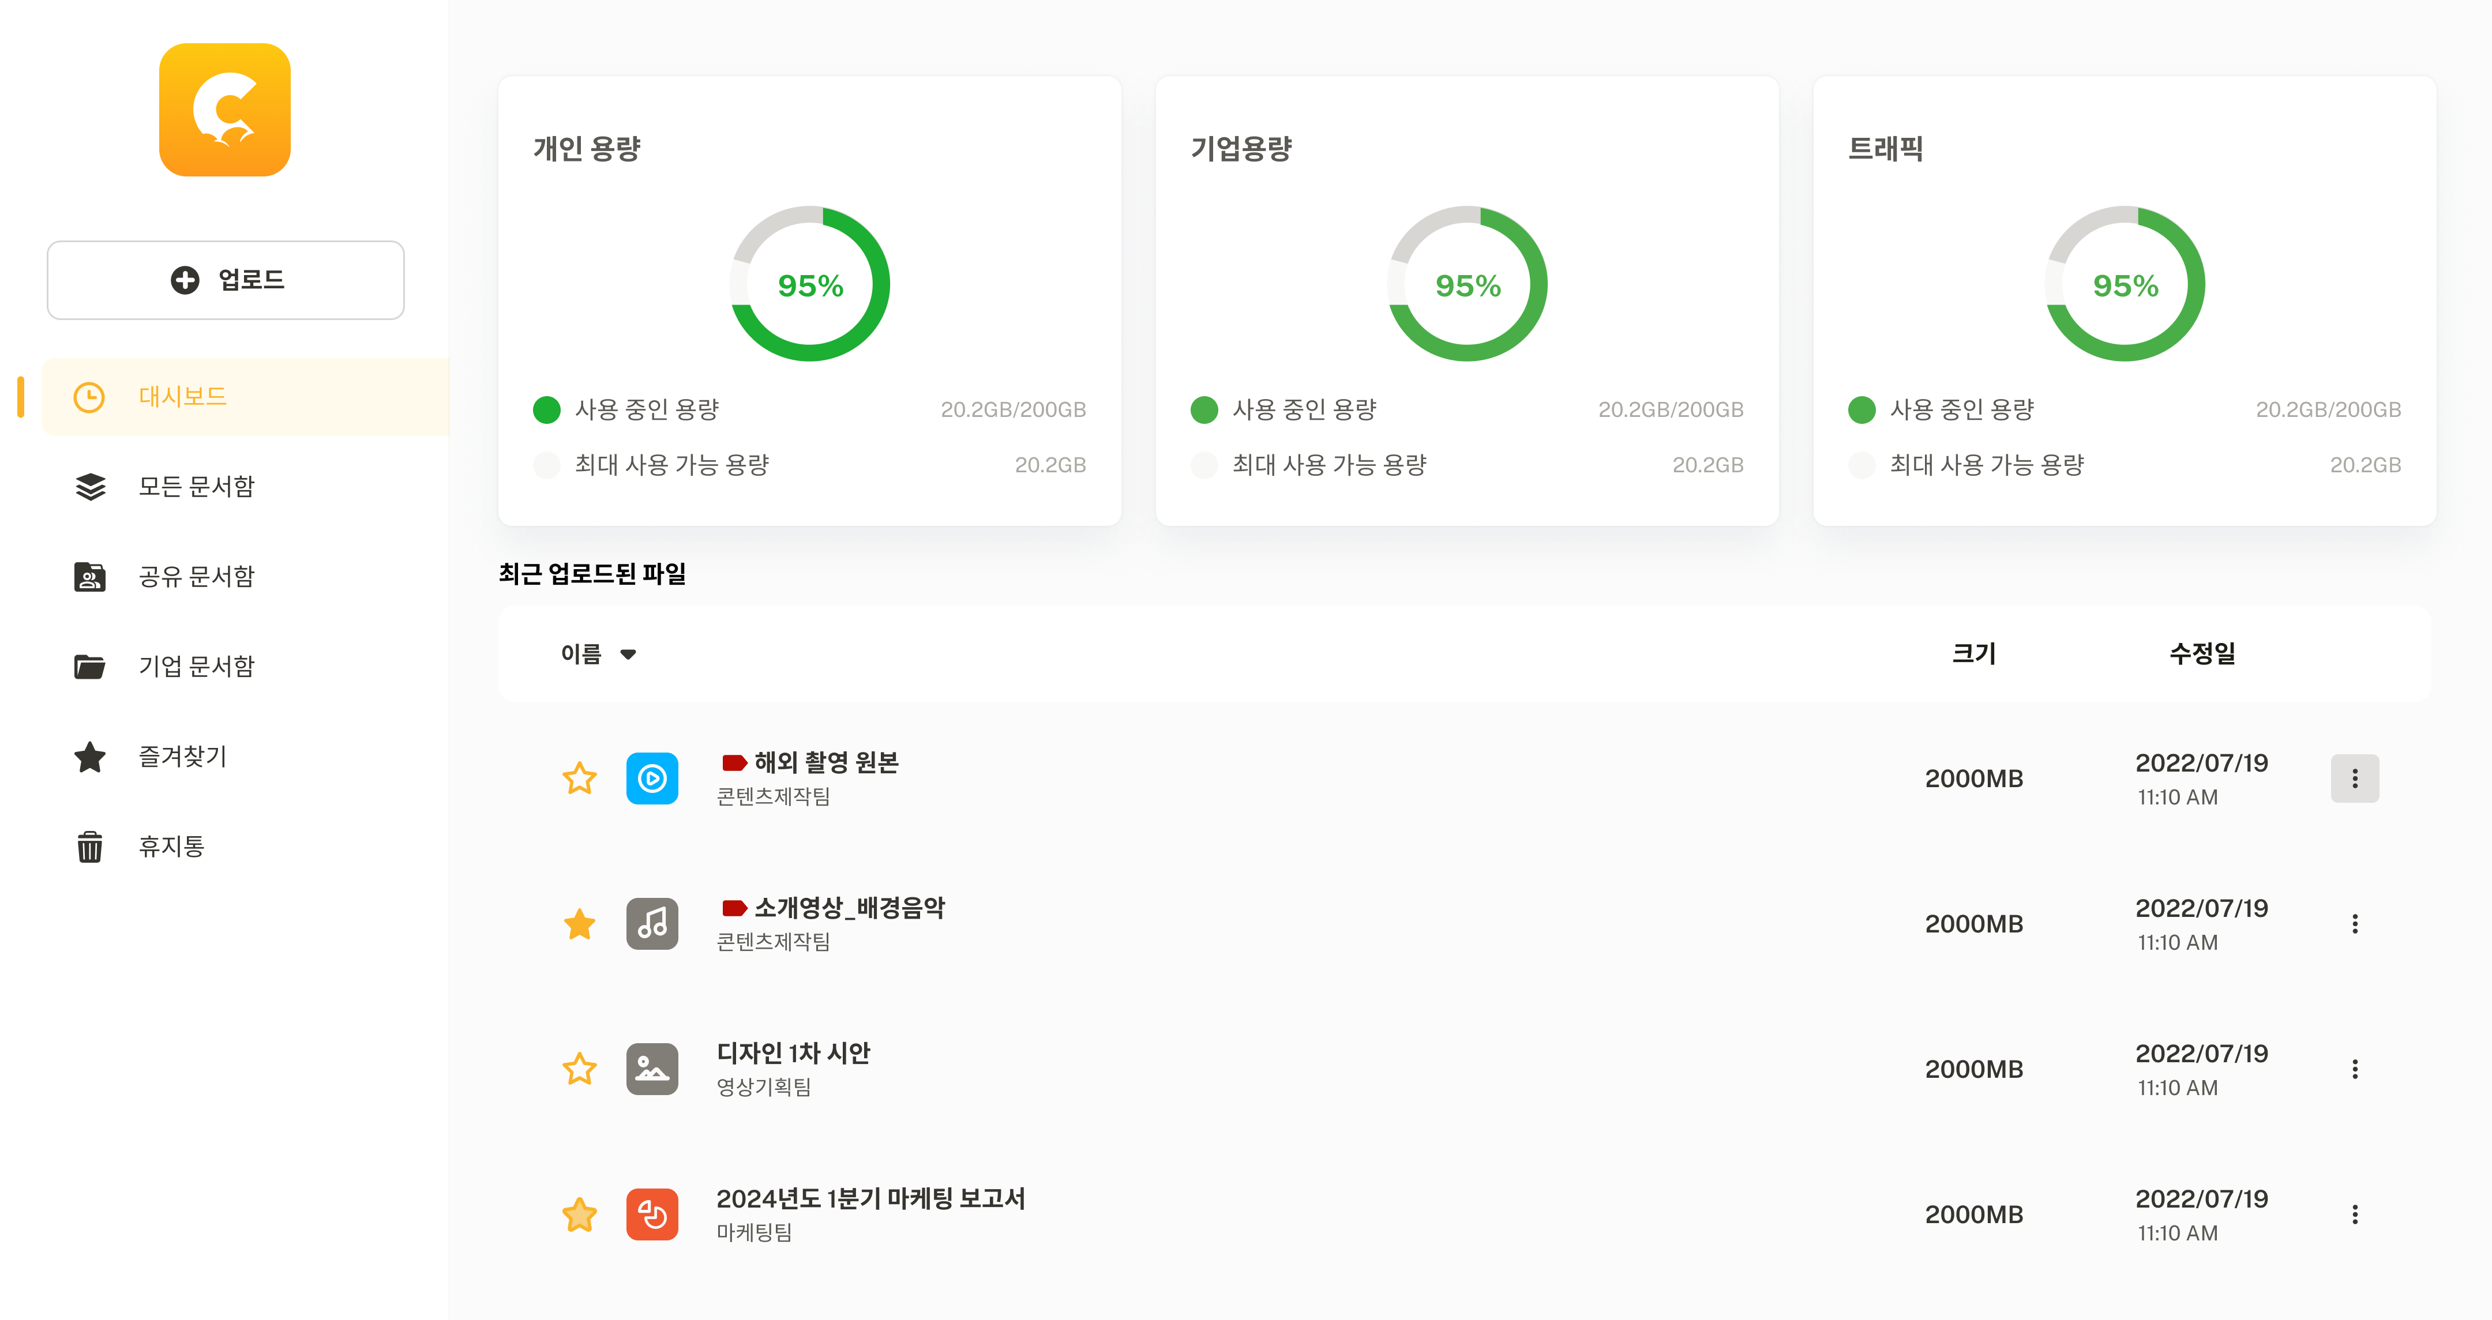Open file 2024년도 1분기 마케팅 보고서
Viewport: 2492px width, 1320px height.
pyautogui.click(x=870, y=1199)
